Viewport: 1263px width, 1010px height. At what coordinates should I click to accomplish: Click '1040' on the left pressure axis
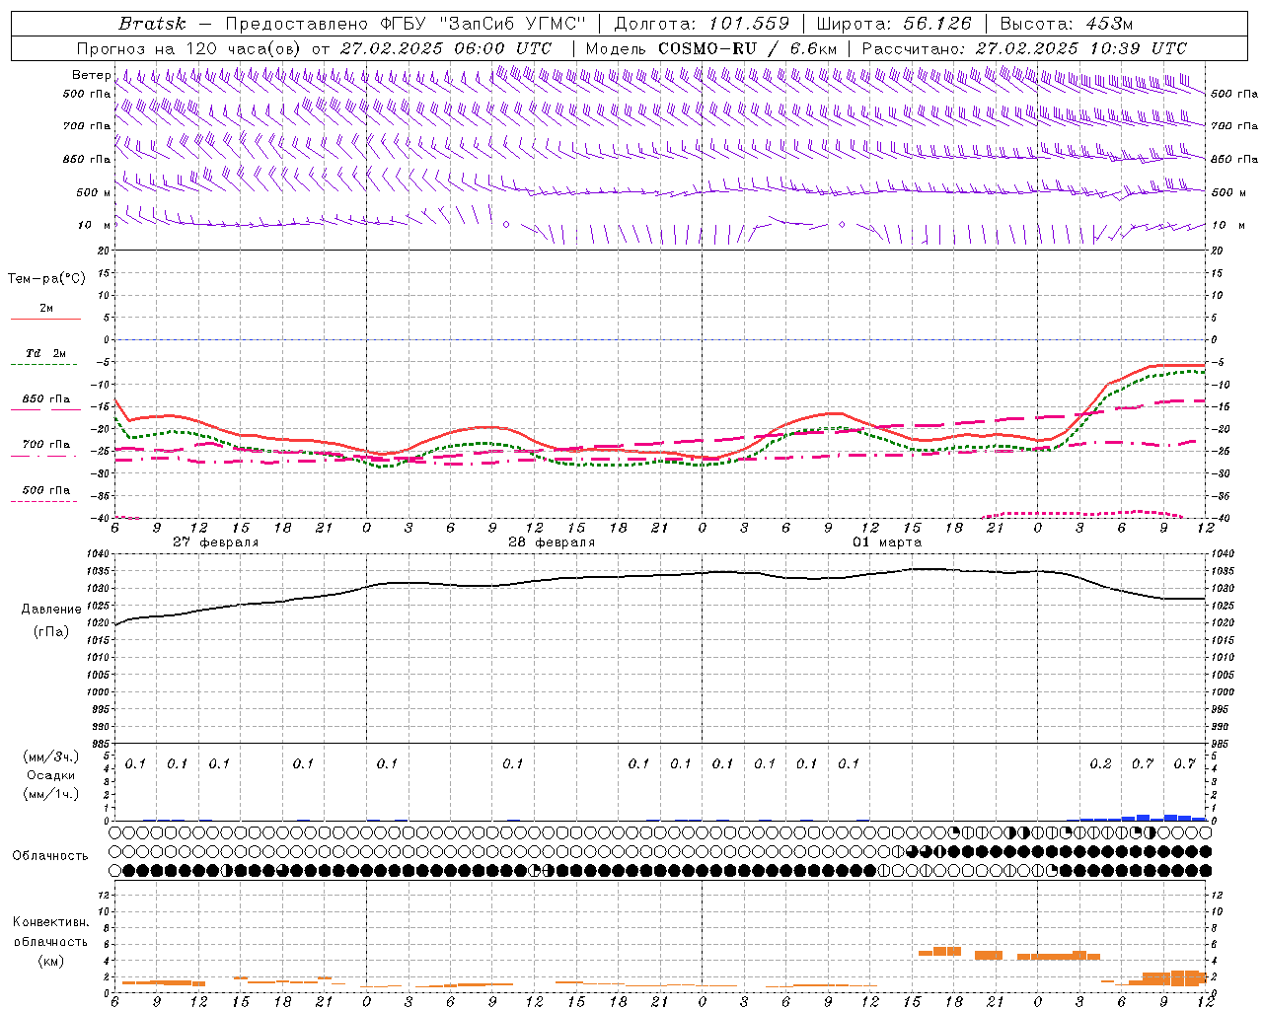pyautogui.click(x=100, y=554)
